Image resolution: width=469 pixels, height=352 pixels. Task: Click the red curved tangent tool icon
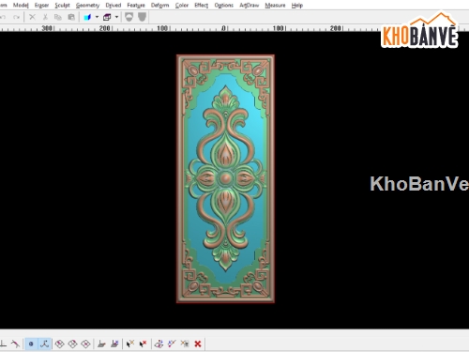(x=15, y=344)
